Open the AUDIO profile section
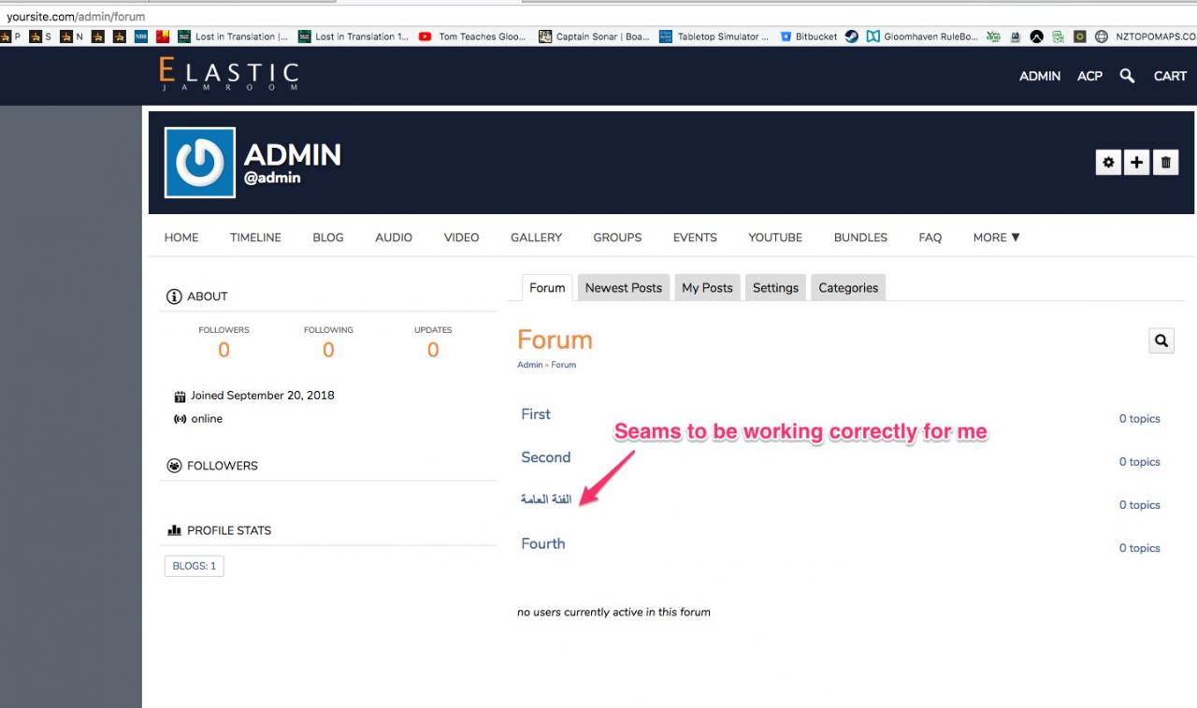 tap(394, 238)
